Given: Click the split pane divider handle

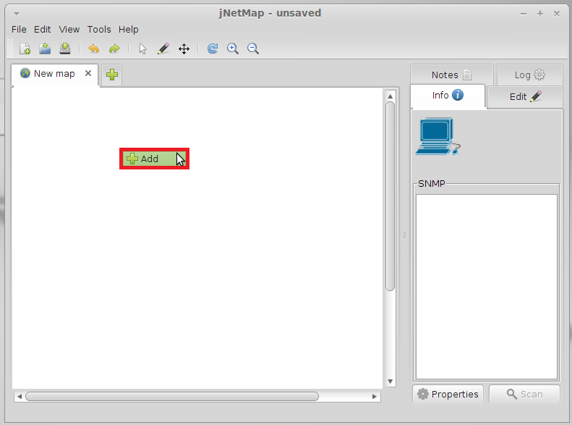Looking at the screenshot, I should pyautogui.click(x=404, y=235).
